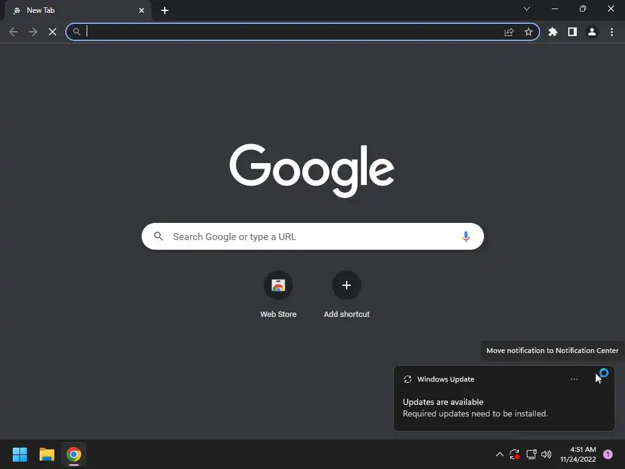Open Windows Update notification options
625x469 pixels.
(574, 379)
